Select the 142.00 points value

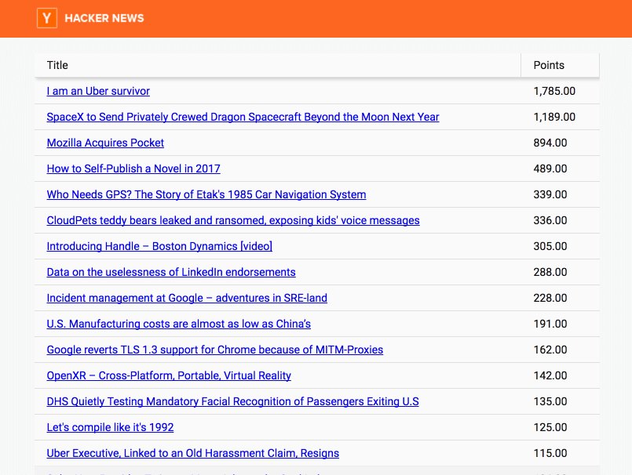(x=550, y=375)
